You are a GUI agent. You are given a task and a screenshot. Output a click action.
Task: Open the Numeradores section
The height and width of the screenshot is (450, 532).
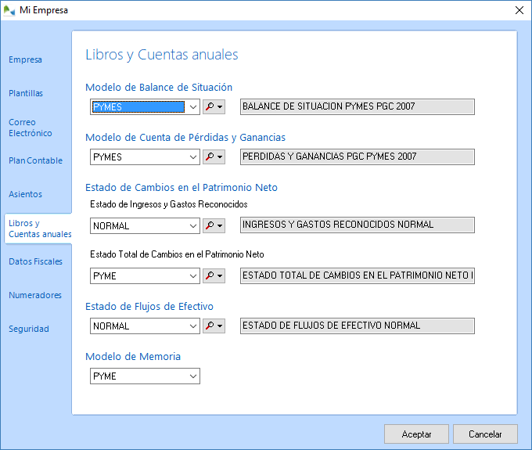pyautogui.click(x=35, y=295)
